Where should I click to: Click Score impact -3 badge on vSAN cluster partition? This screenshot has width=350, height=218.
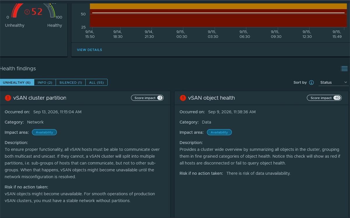tap(147, 98)
